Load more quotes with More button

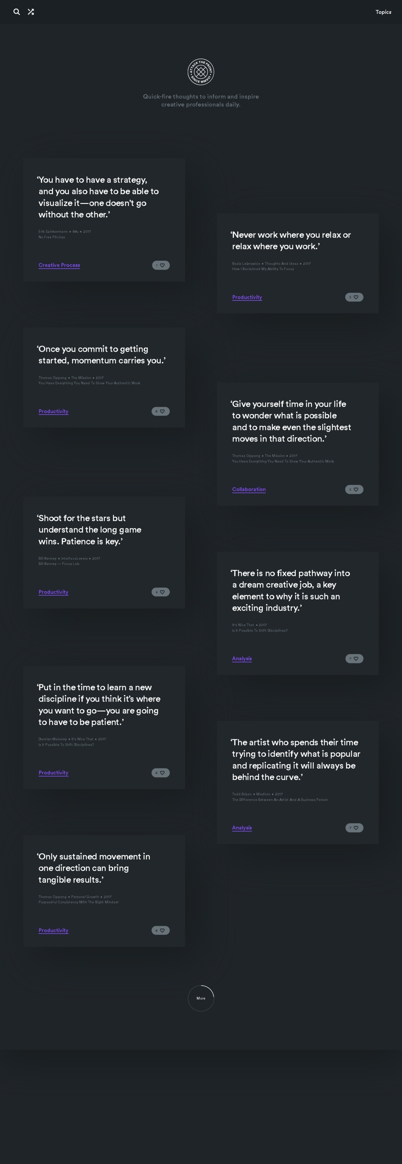pyautogui.click(x=201, y=998)
